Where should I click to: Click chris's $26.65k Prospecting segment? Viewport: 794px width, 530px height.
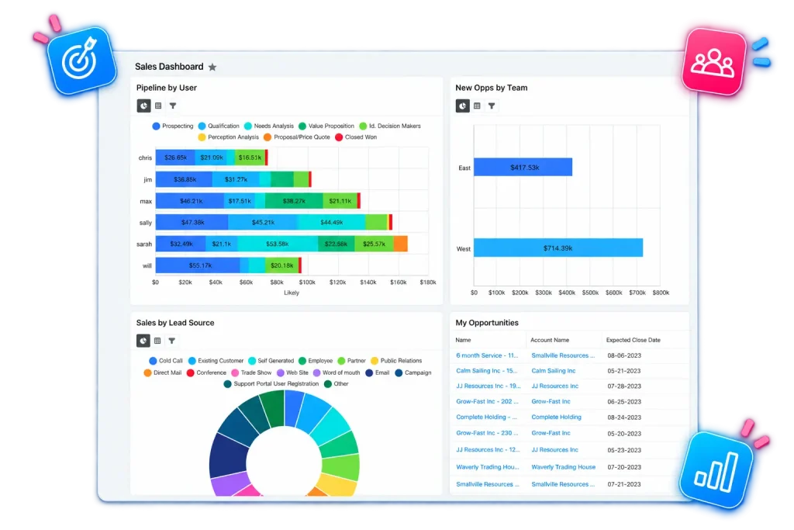click(175, 158)
